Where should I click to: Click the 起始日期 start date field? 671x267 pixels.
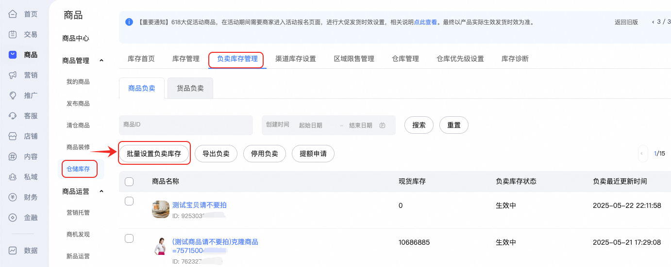pyautogui.click(x=311, y=125)
